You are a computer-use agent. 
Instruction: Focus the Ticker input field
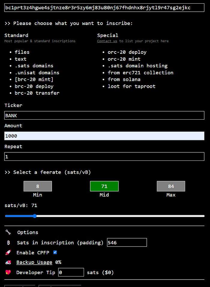click(104, 115)
